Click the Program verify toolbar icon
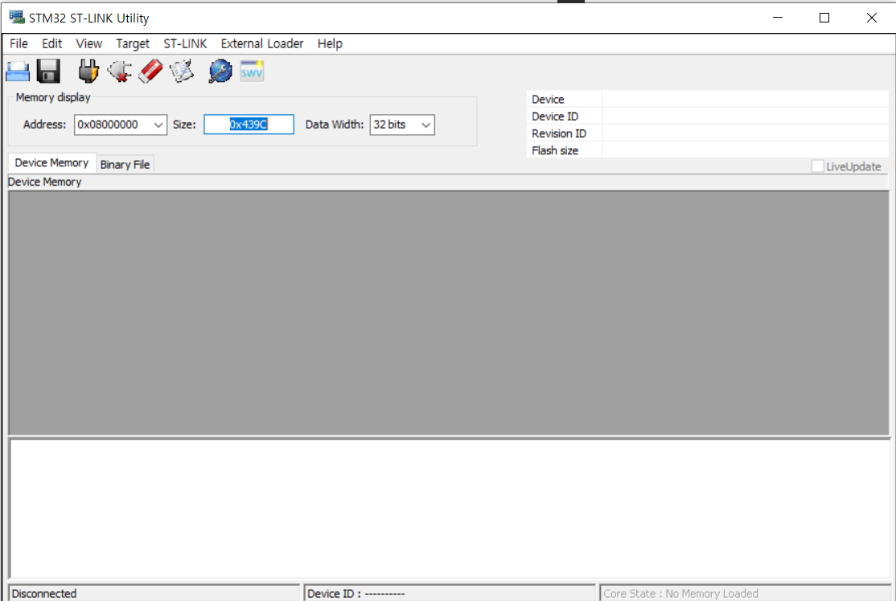This screenshot has width=896, height=601. [182, 72]
